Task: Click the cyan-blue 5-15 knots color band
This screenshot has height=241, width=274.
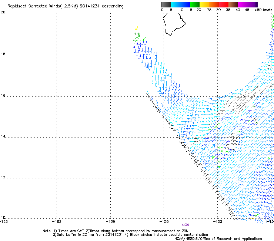Action: pyautogui.click(x=180, y=4)
